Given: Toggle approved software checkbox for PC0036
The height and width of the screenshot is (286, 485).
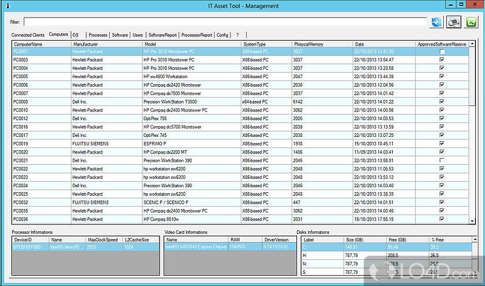Looking at the screenshot, I should [x=442, y=219].
